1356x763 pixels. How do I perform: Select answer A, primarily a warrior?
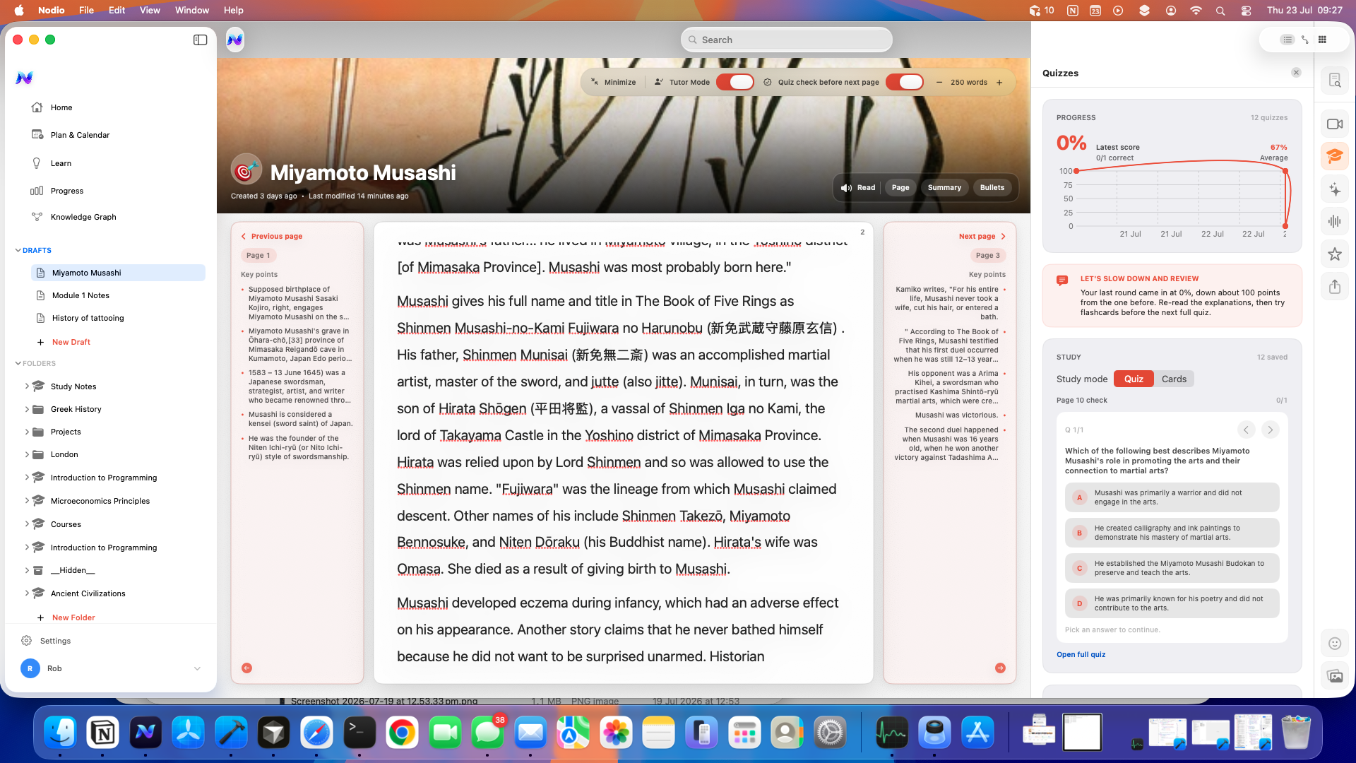(x=1172, y=497)
